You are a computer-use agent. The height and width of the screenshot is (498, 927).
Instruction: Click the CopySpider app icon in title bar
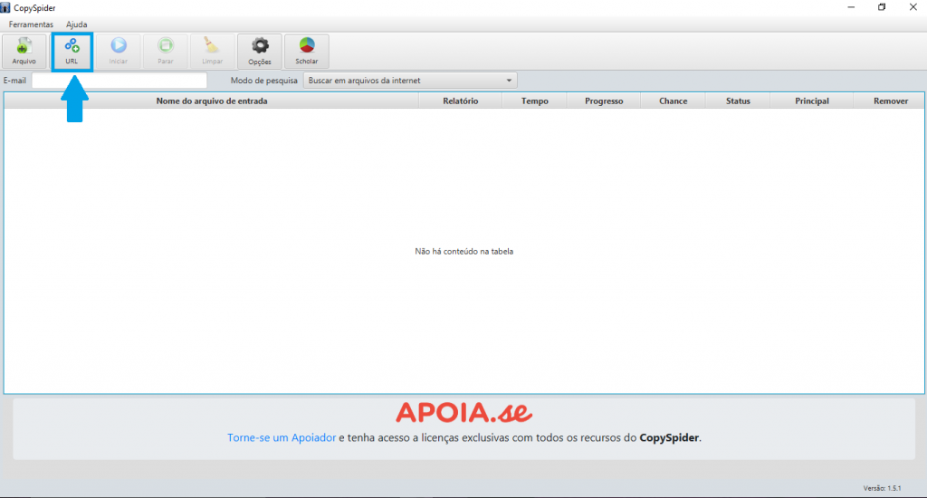coord(5,7)
